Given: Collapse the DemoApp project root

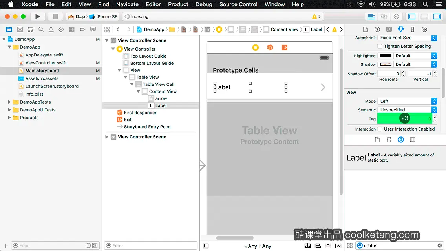Looking at the screenshot, I should pos(4,39).
